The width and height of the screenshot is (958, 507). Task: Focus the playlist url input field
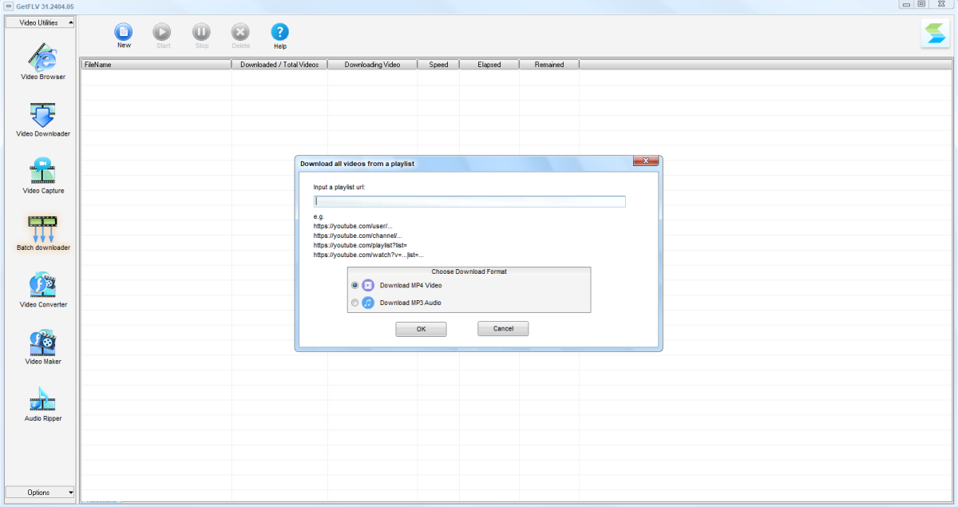(x=469, y=201)
